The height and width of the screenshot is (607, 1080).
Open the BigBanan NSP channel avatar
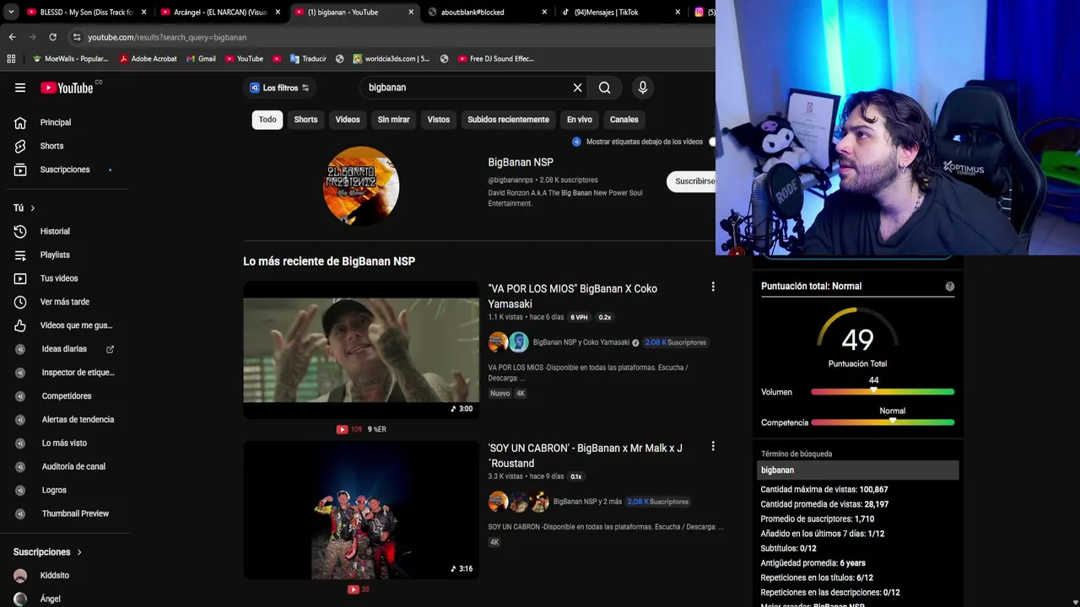point(361,185)
